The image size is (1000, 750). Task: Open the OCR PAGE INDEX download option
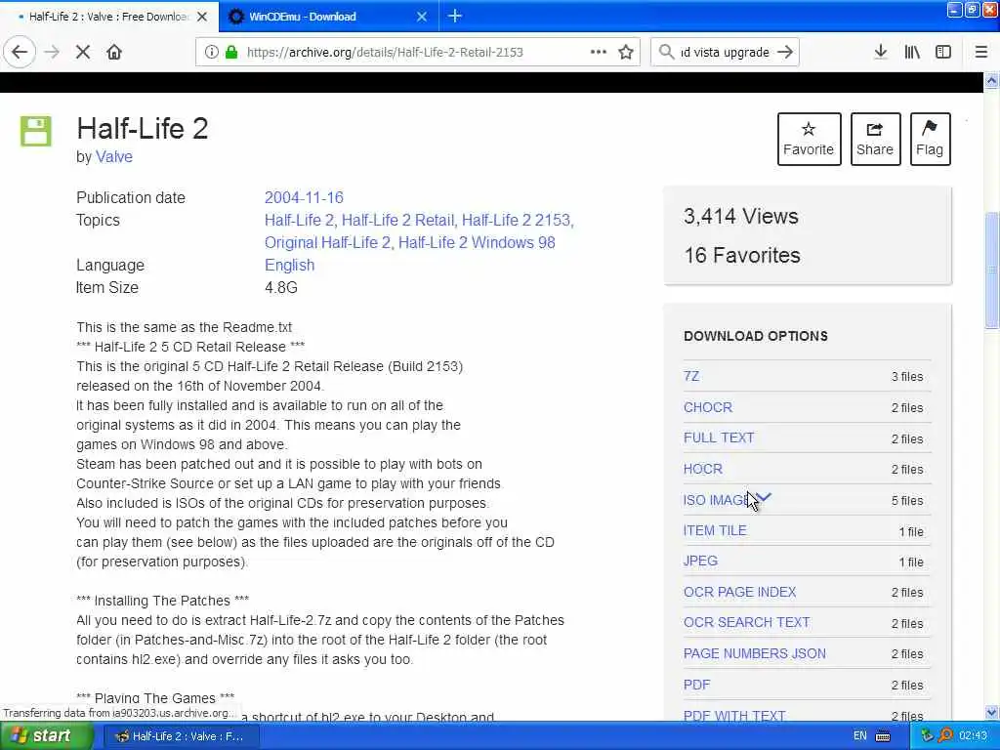[x=740, y=593]
